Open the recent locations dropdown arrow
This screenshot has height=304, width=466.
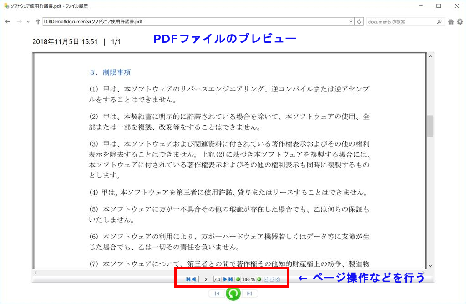pyautogui.click(x=29, y=22)
